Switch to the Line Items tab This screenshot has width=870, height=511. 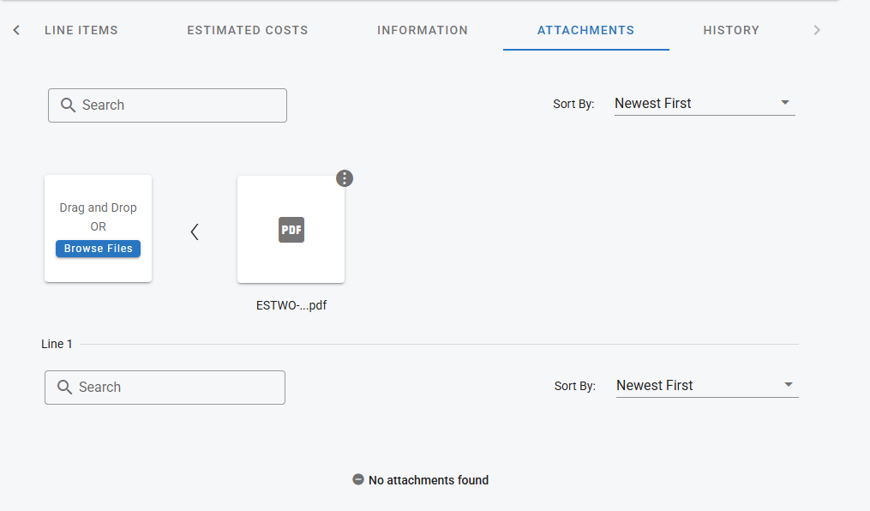pyautogui.click(x=81, y=30)
